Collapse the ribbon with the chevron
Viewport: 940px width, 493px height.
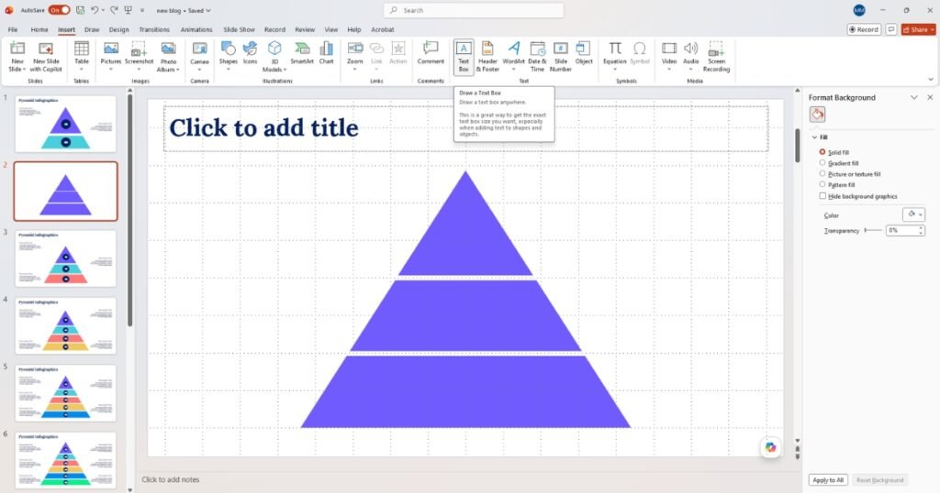pyautogui.click(x=931, y=79)
